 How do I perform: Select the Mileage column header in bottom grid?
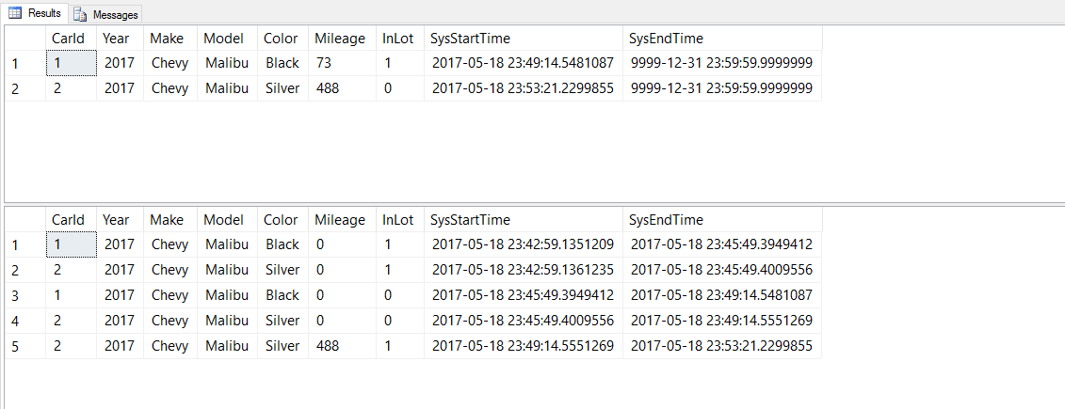click(340, 220)
